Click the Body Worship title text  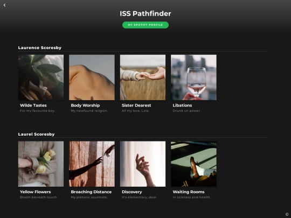pyautogui.click(x=85, y=106)
